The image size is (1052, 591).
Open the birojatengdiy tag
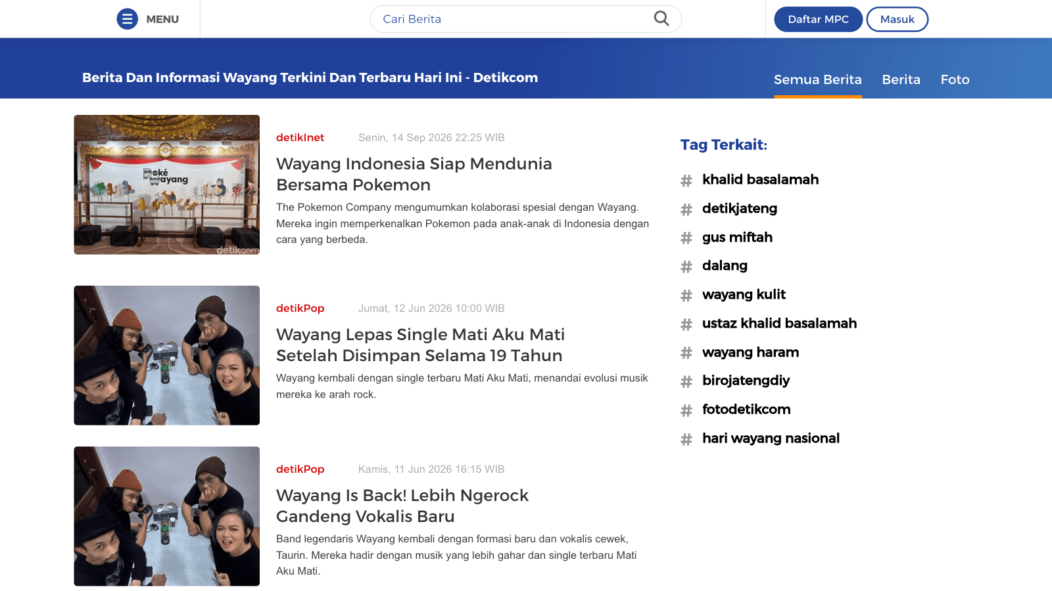[x=746, y=380]
